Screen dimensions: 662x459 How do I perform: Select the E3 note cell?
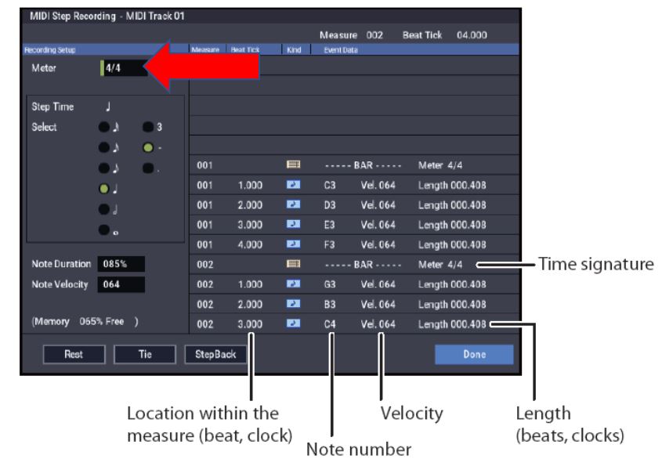pos(330,225)
